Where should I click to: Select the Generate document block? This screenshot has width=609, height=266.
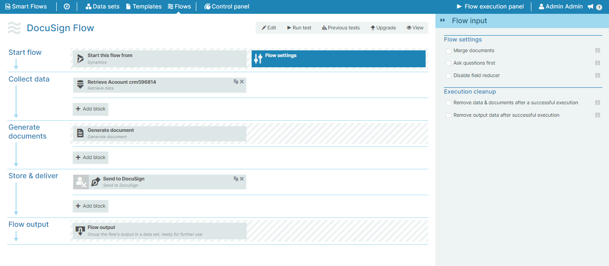160,134
